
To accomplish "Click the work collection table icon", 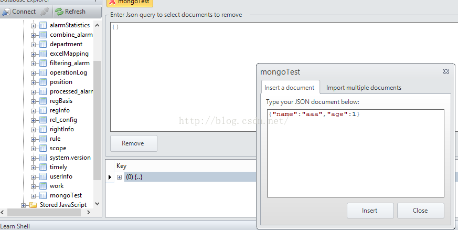I will click(43, 186).
